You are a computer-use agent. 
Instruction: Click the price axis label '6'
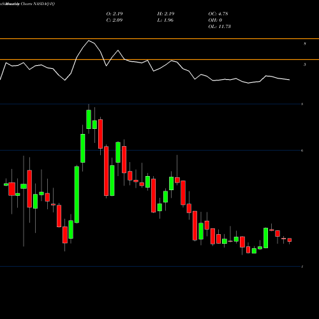click(x=302, y=151)
